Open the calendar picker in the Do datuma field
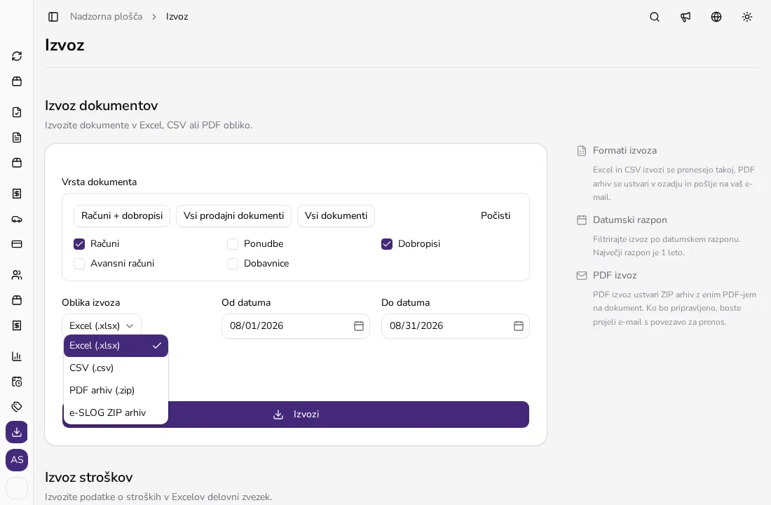771x505 pixels. coord(519,326)
